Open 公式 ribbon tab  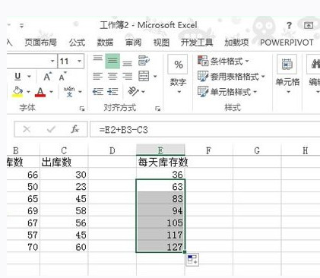click(77, 43)
